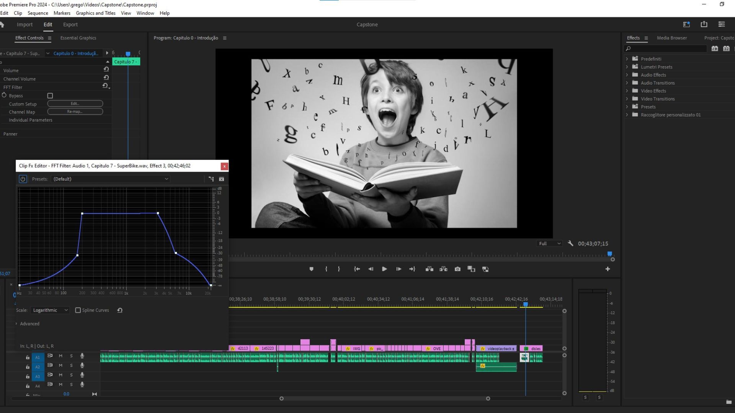
Task: Open the Scale Logarithmic dropdown
Action: coord(50,310)
